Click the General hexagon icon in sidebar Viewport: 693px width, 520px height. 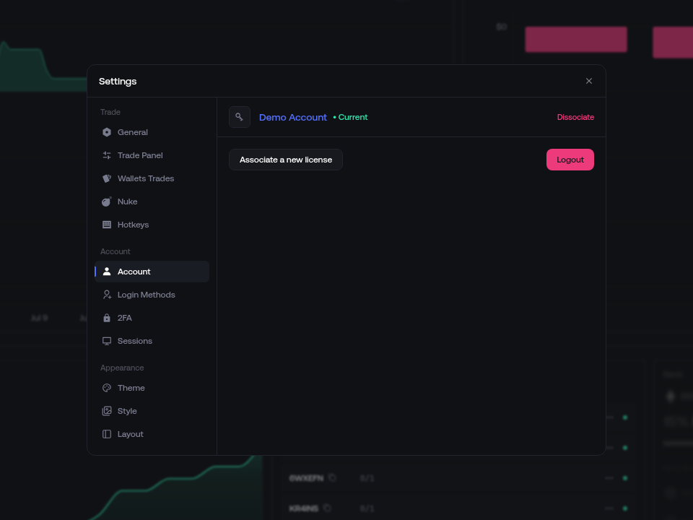coord(107,132)
